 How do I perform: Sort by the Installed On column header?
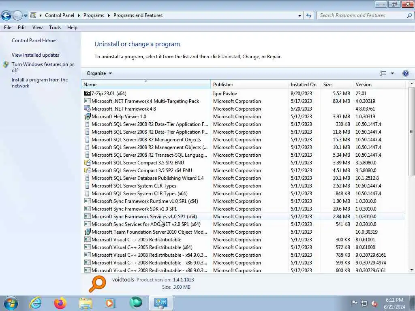[304, 84]
